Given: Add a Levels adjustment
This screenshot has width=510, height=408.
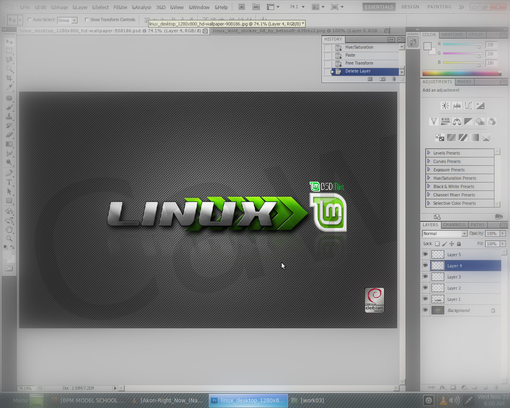Looking at the screenshot, I should (x=457, y=106).
